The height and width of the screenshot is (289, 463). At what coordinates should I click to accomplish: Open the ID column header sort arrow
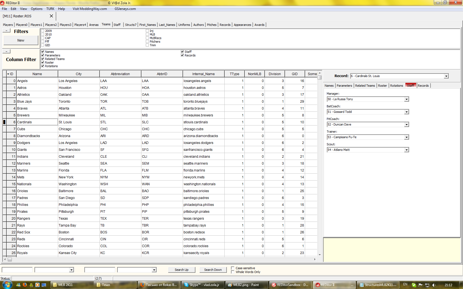point(8,74)
